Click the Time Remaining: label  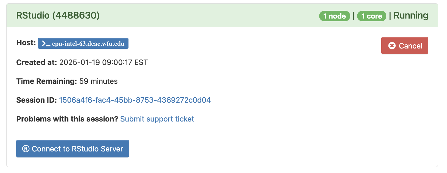46,81
